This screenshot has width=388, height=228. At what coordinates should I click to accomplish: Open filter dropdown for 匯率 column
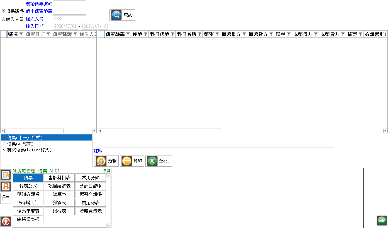coord(289,34)
